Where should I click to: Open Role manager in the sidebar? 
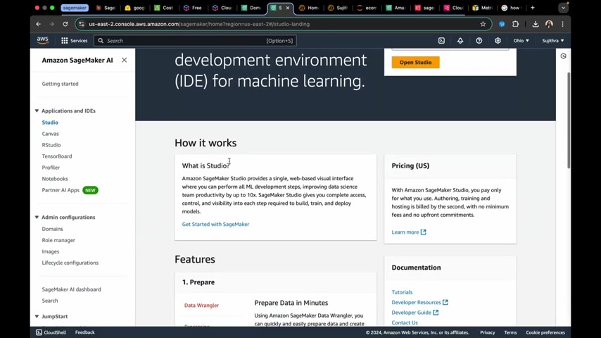(x=58, y=240)
